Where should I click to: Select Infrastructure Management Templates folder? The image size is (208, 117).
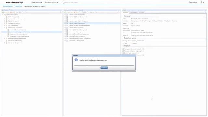[x=20, y=32]
